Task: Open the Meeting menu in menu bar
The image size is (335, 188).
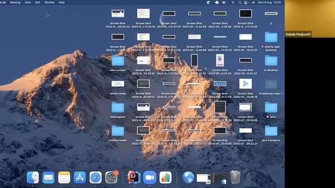Action: [x=15, y=2]
